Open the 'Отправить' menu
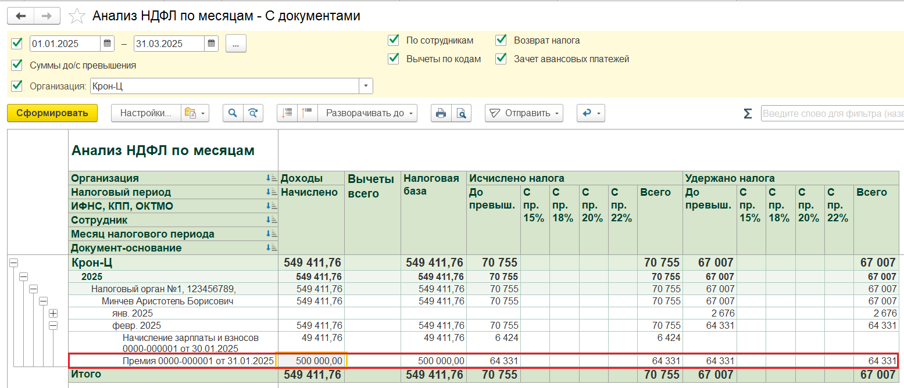904x388 pixels. coord(524,113)
